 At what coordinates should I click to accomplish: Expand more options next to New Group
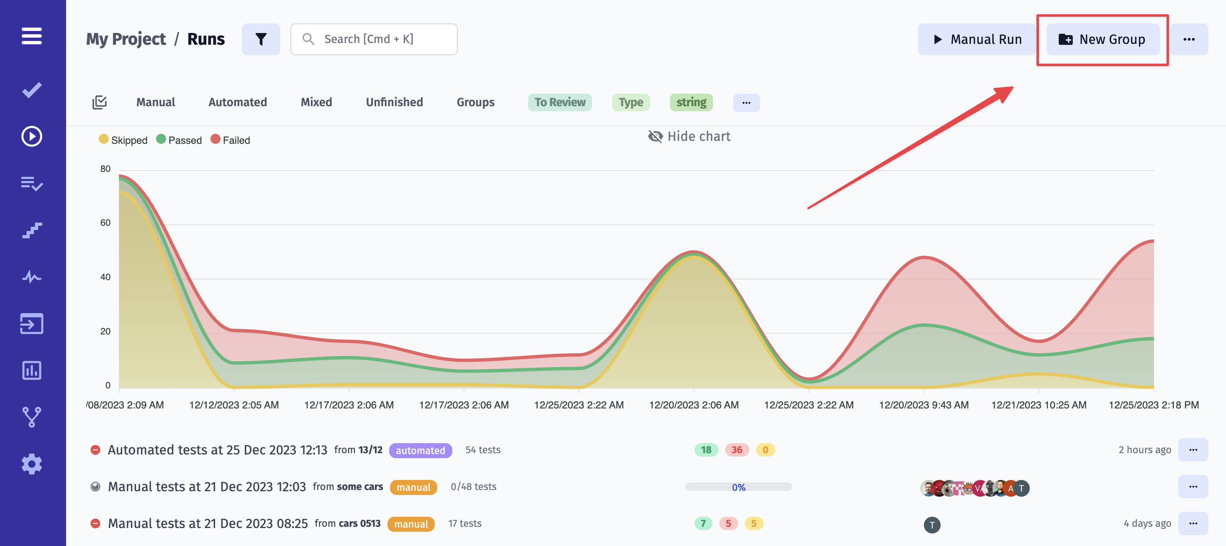[x=1188, y=39]
